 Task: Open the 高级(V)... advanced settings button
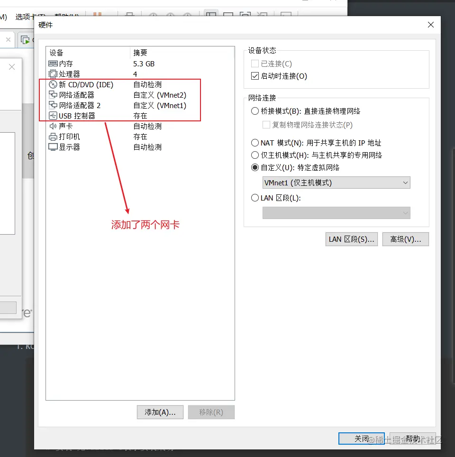(405, 239)
